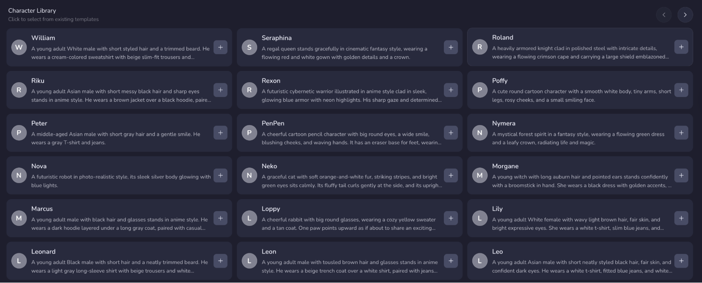Select Nova's avatar icon
Viewport: 702px width, 283px height.
(x=19, y=175)
